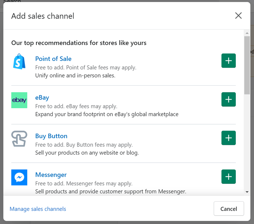Add the Buy Button channel with plus
The width and height of the screenshot is (254, 224).
tap(228, 138)
